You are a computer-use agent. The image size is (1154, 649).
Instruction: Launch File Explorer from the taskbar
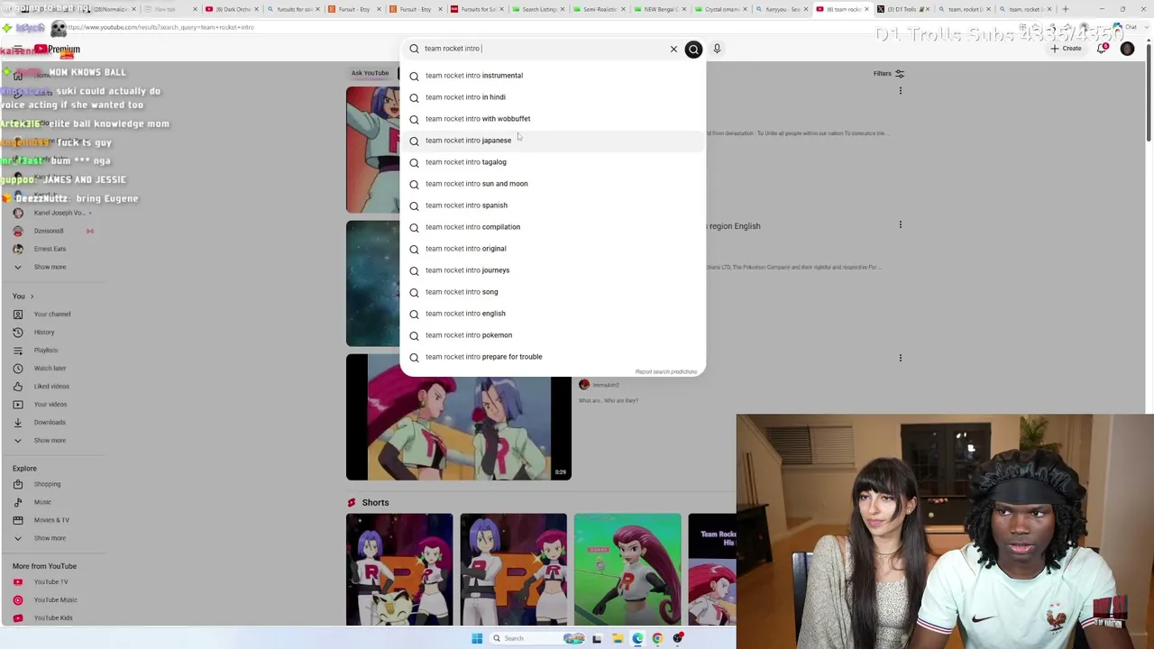[x=618, y=638]
